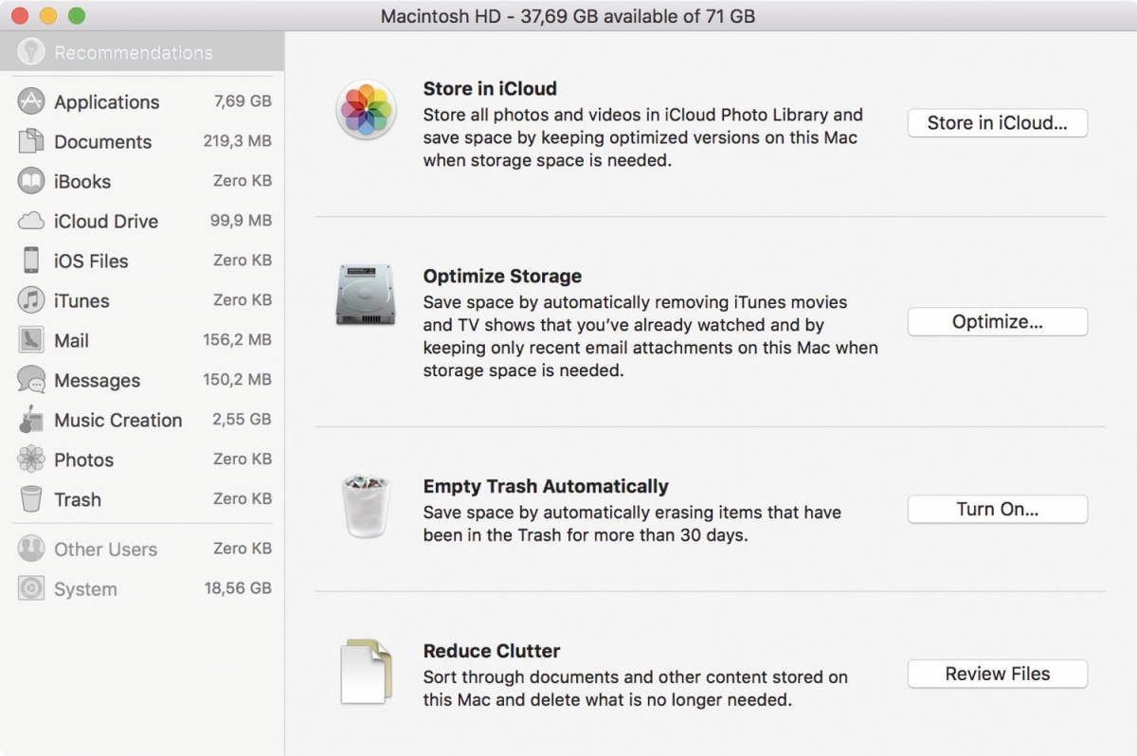Click the Optimize Storage heading
This screenshot has height=756, width=1137.
pyautogui.click(x=502, y=276)
